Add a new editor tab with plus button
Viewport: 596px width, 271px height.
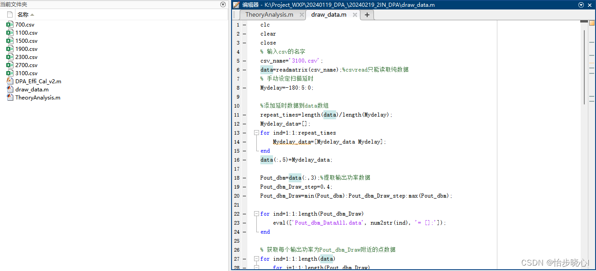(x=367, y=15)
